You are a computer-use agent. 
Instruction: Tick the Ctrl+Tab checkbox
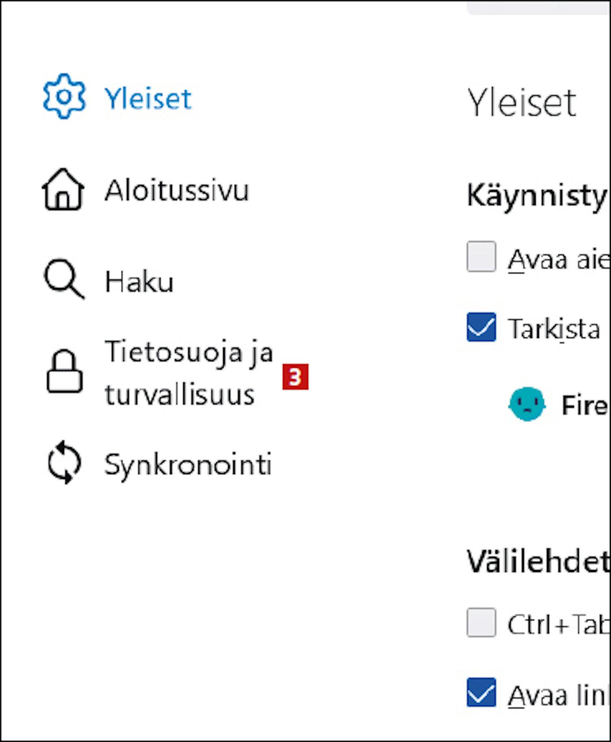(x=481, y=622)
